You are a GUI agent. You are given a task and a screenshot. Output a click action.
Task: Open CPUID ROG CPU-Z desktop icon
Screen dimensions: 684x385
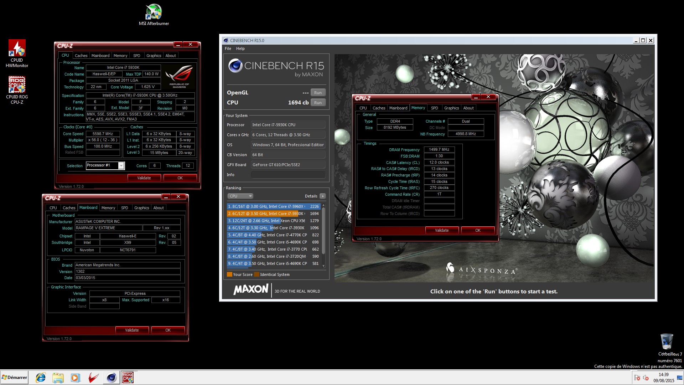[x=17, y=90]
